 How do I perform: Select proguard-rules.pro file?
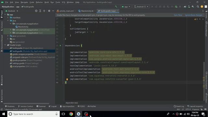[32, 57]
